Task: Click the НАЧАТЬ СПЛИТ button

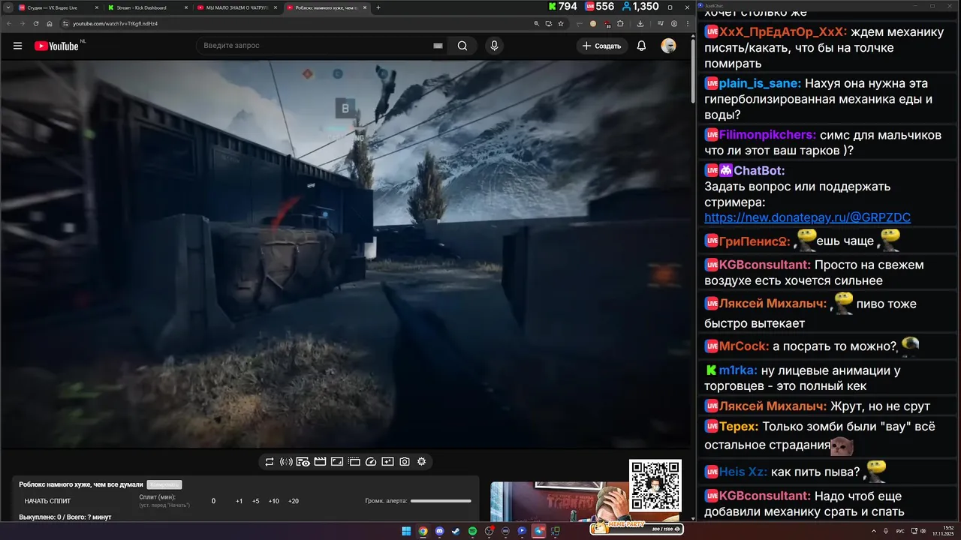Action: tap(47, 501)
